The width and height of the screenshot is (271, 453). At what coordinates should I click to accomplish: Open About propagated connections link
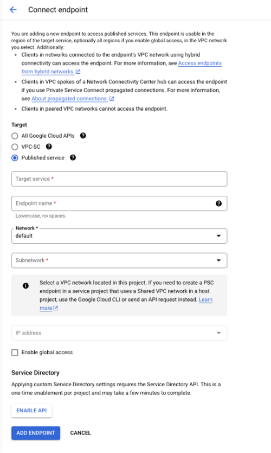click(x=69, y=99)
